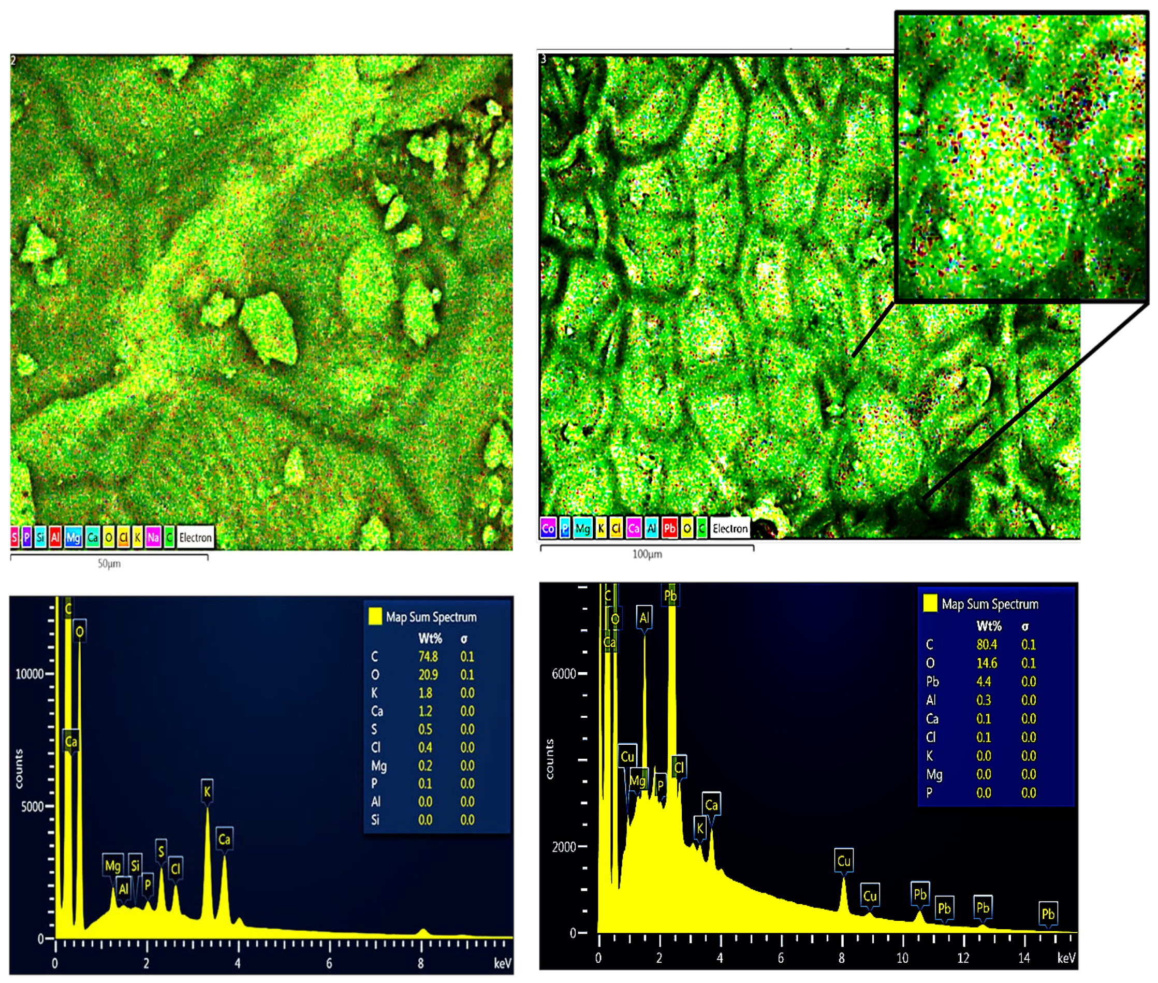
Task: Click the Mg peak label in the left spectrum
Action: pyautogui.click(x=112, y=865)
